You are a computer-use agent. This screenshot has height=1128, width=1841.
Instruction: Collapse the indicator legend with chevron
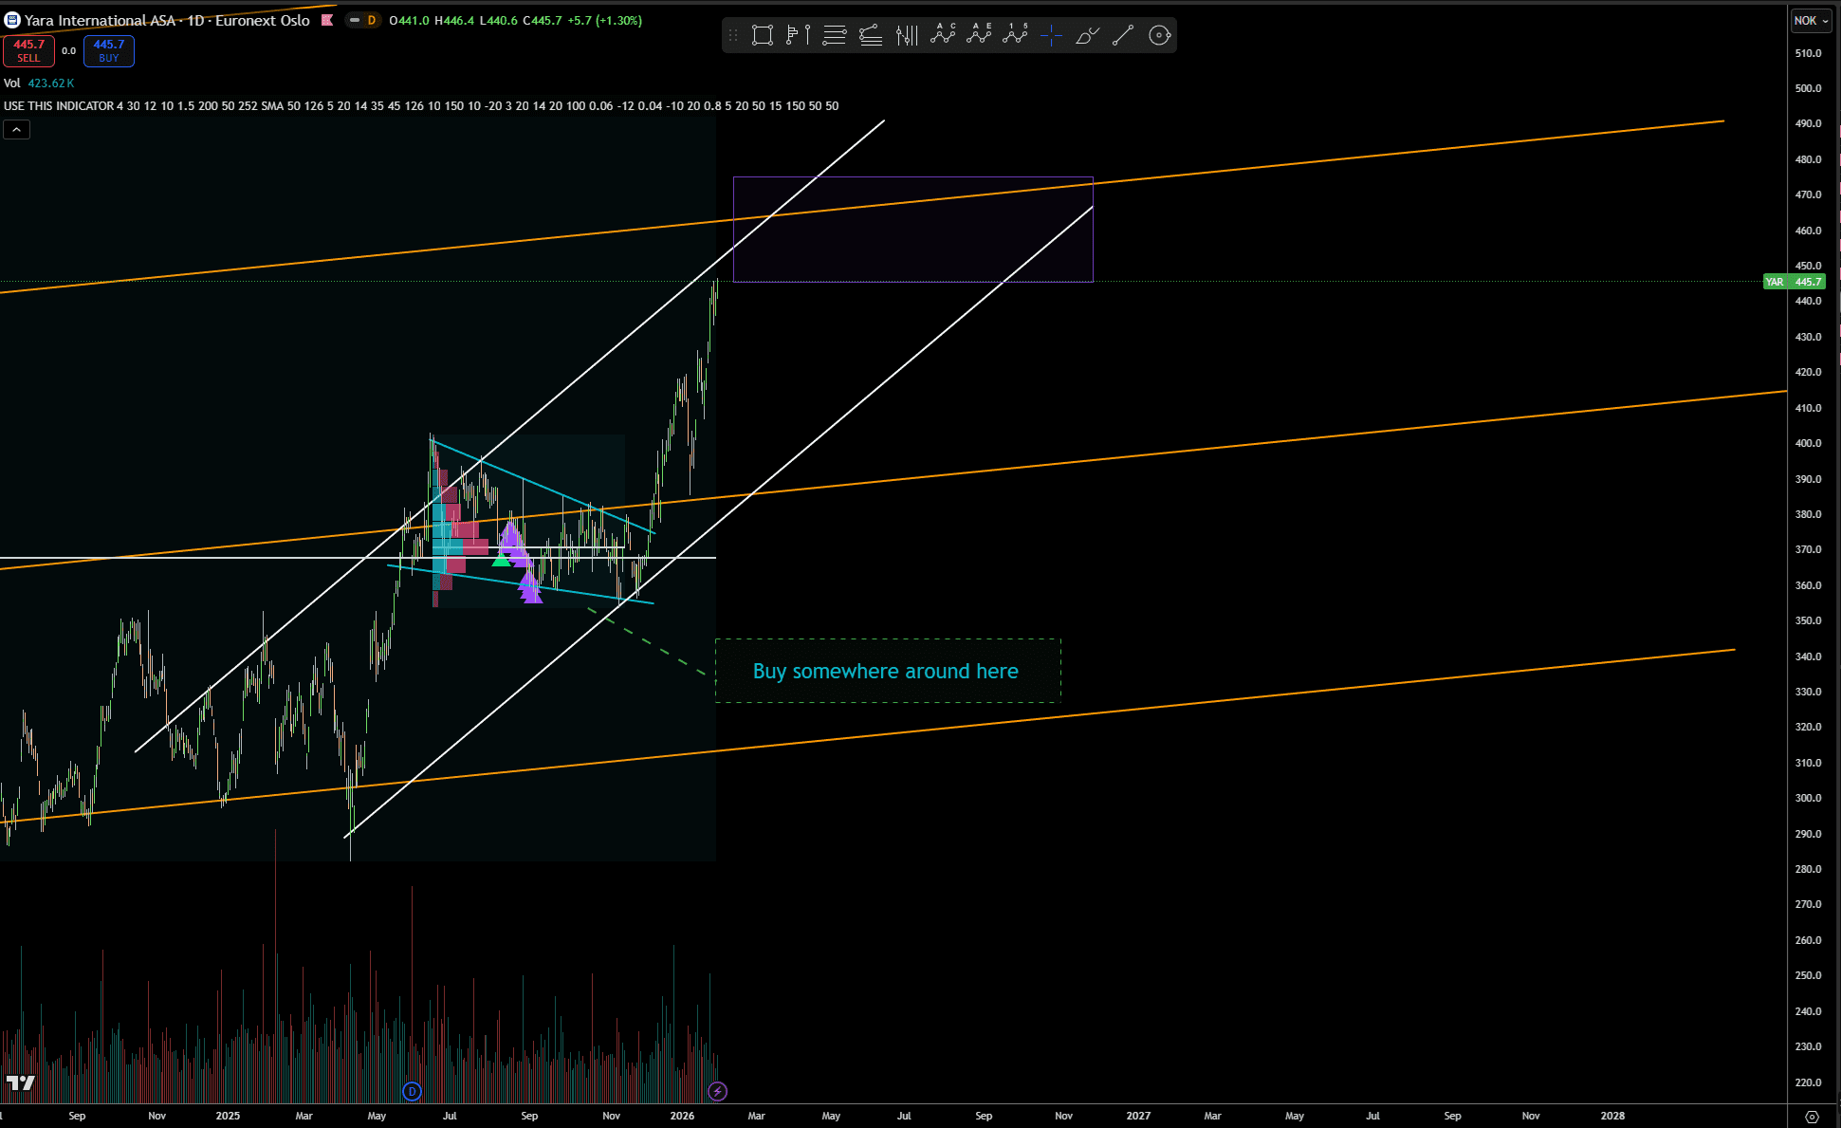(16, 130)
